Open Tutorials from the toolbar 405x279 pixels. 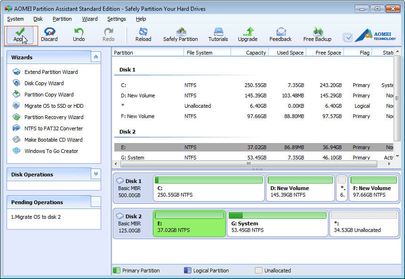point(218,35)
